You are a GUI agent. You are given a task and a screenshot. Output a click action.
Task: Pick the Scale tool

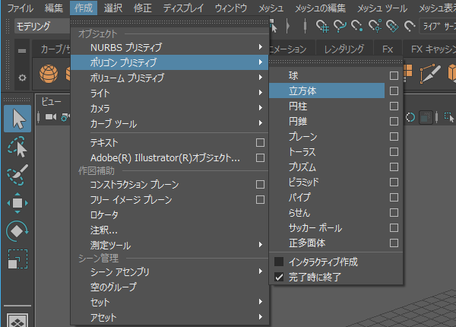pyautogui.click(x=18, y=259)
